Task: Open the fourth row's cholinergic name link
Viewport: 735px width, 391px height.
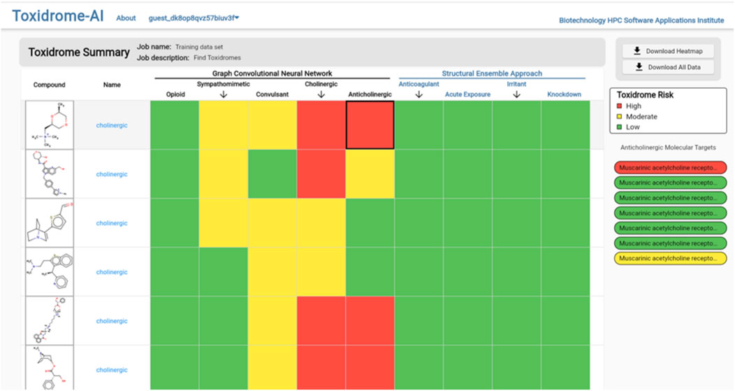Action: coord(112,272)
